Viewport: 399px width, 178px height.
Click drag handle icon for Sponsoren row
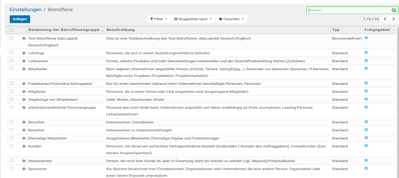[24, 169]
